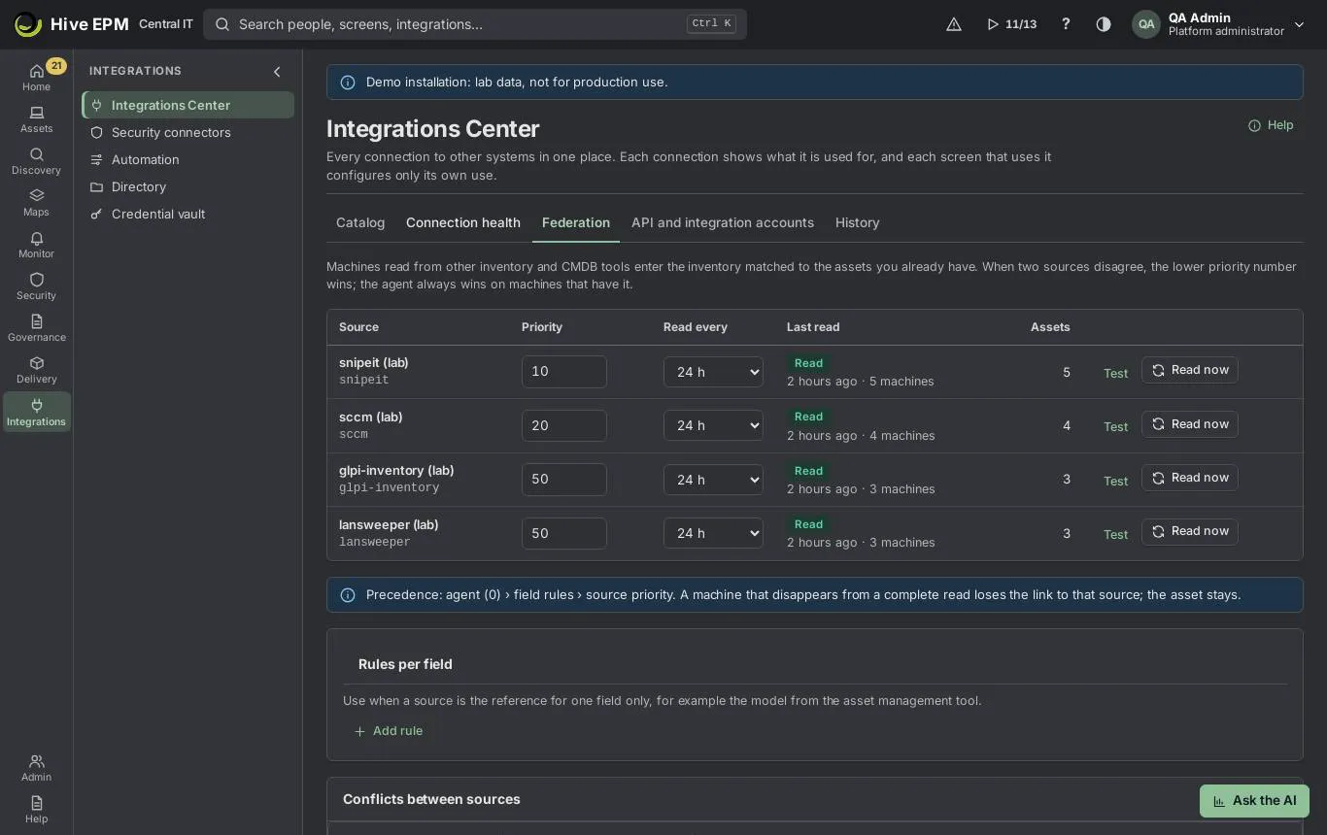
Task: Open the Home section in sidebar
Action: (x=36, y=77)
